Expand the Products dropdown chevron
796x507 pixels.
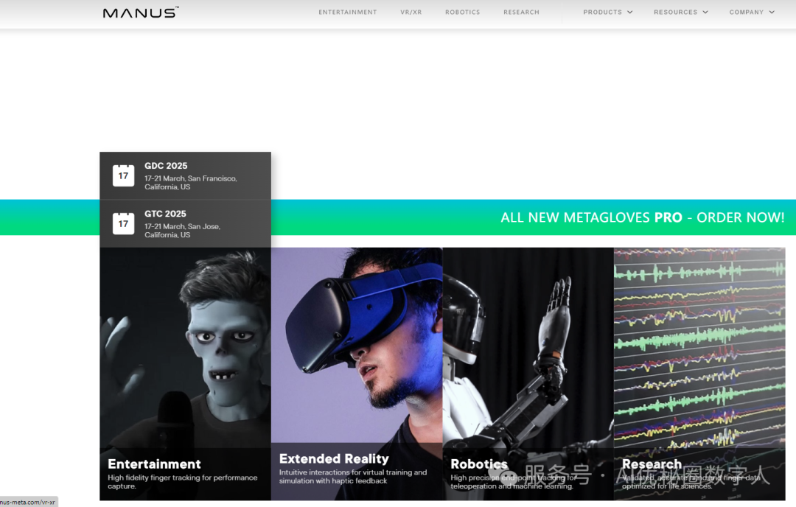click(630, 13)
